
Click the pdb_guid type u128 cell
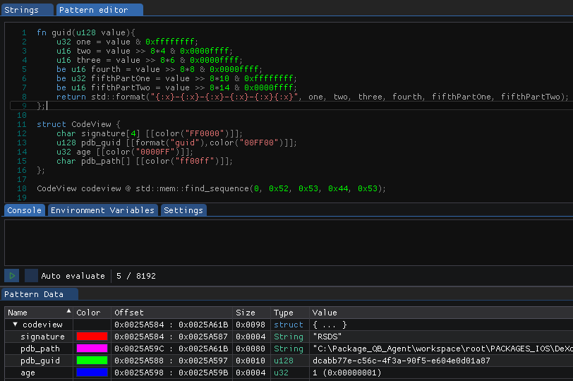click(x=284, y=361)
